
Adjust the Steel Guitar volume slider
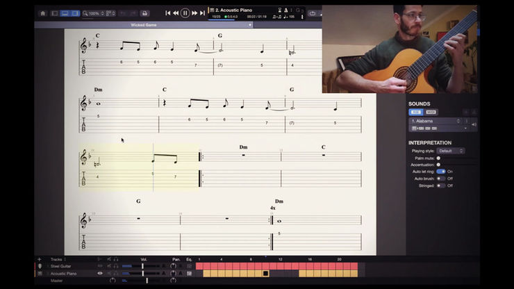[142, 266]
